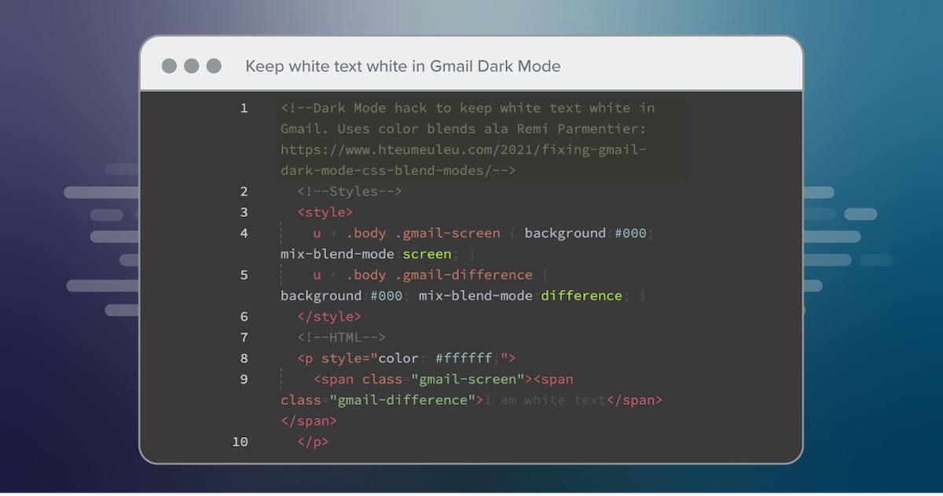This screenshot has width=943, height=496.
Task: Click the window title 'Keep white text white in Gmail Dark Mode'
Action: coord(403,66)
